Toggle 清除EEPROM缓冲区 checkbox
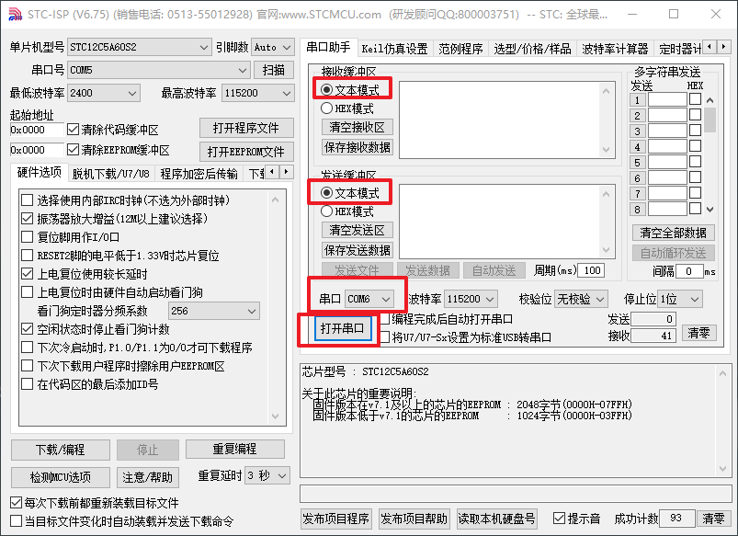This screenshot has height=536, width=738. point(73,150)
